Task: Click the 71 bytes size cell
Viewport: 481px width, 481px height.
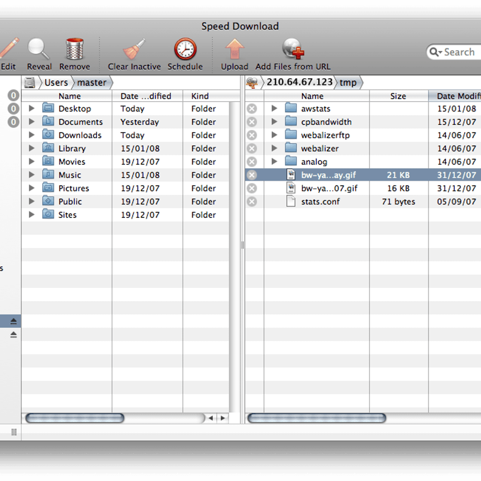Action: click(x=398, y=201)
